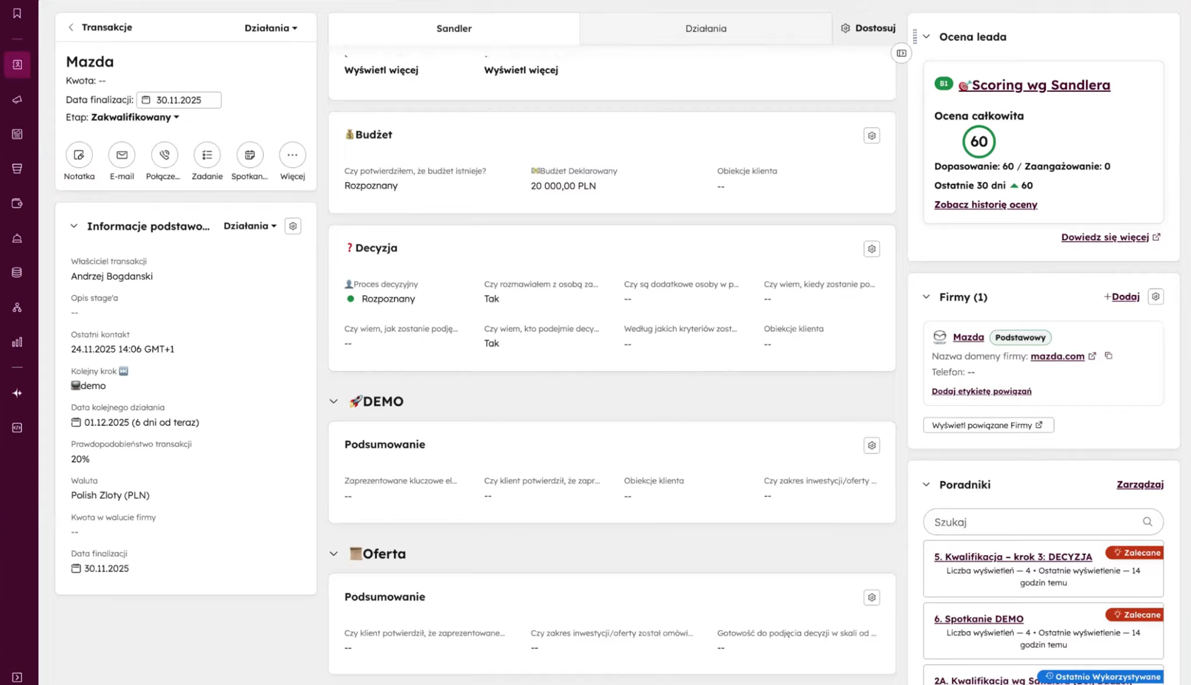This screenshot has height=685, width=1191.
Task: Log a phone call via Połączenie icon
Action: pyautogui.click(x=164, y=155)
